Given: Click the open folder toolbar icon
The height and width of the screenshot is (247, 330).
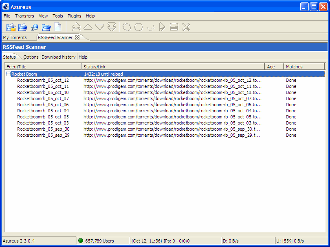Looking at the screenshot, I should [x=46, y=27].
